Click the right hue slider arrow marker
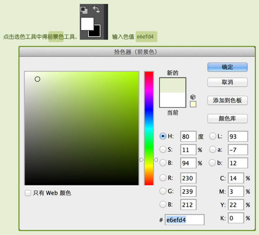This screenshot has height=235, width=259. coord(156,160)
